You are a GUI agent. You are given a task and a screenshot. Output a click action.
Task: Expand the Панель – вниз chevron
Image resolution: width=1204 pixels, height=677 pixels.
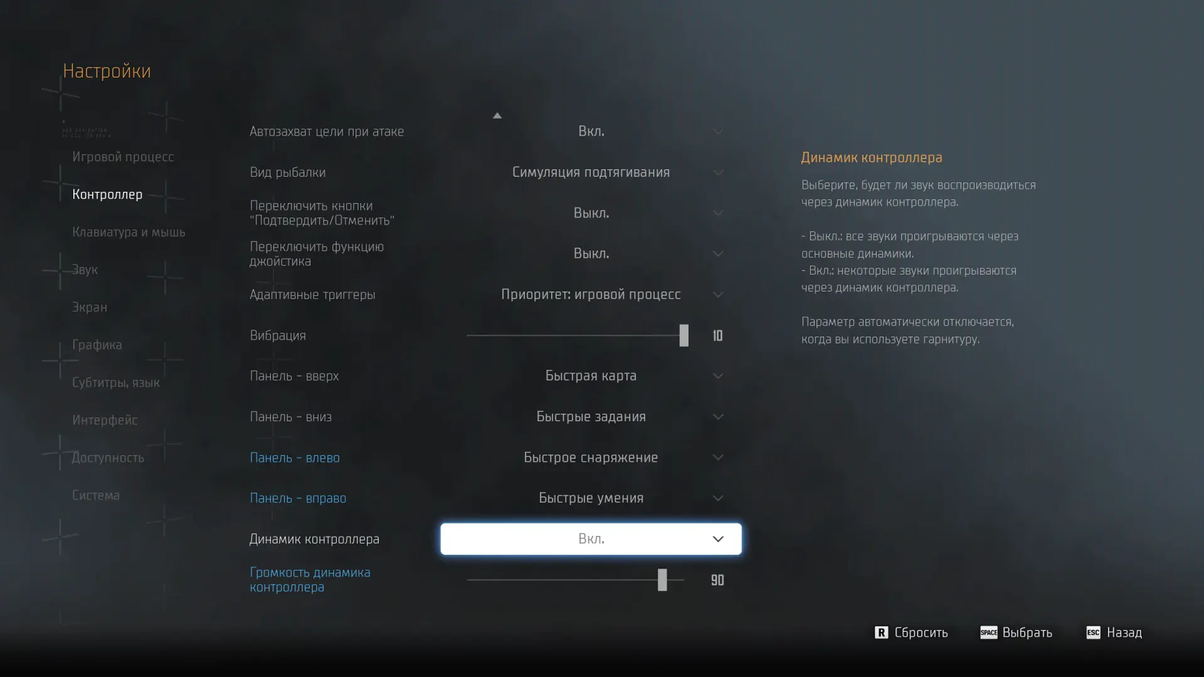coord(718,417)
